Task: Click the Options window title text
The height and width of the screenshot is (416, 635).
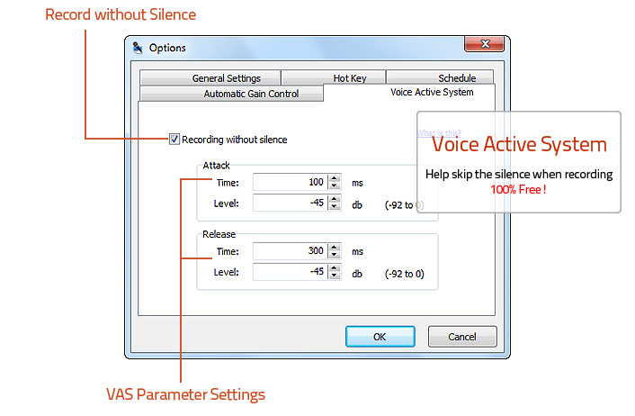Action: (x=167, y=48)
